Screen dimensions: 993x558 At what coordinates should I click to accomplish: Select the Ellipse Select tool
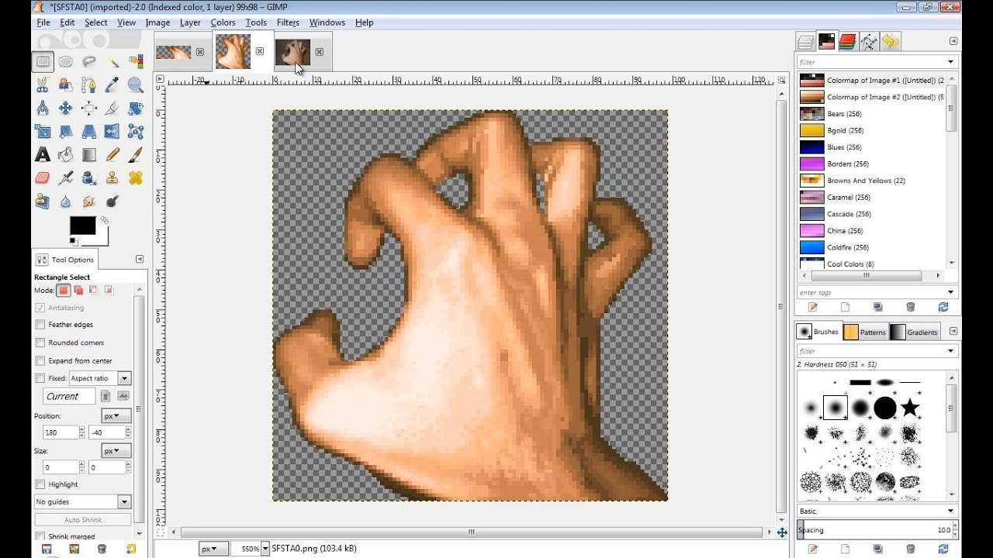66,62
